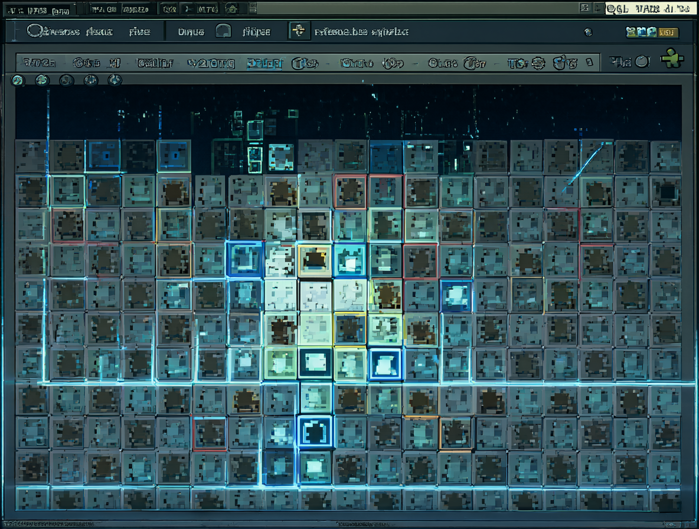Screen dimensions: 699x529
Task: Click the small globe icon in the second bar
Action: (x=588, y=32)
